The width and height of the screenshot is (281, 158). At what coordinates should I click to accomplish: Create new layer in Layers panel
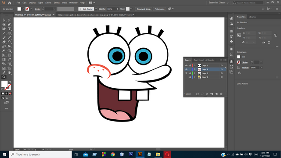(x=216, y=94)
